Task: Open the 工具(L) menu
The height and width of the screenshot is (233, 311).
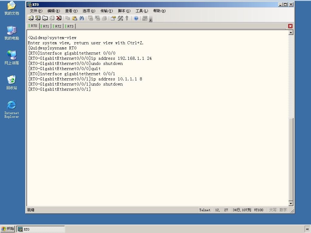Action: pyautogui.click(x=142, y=11)
